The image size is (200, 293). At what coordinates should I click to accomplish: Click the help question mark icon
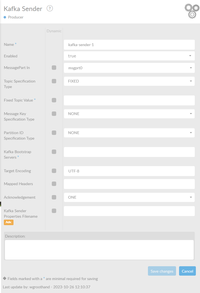50,9
